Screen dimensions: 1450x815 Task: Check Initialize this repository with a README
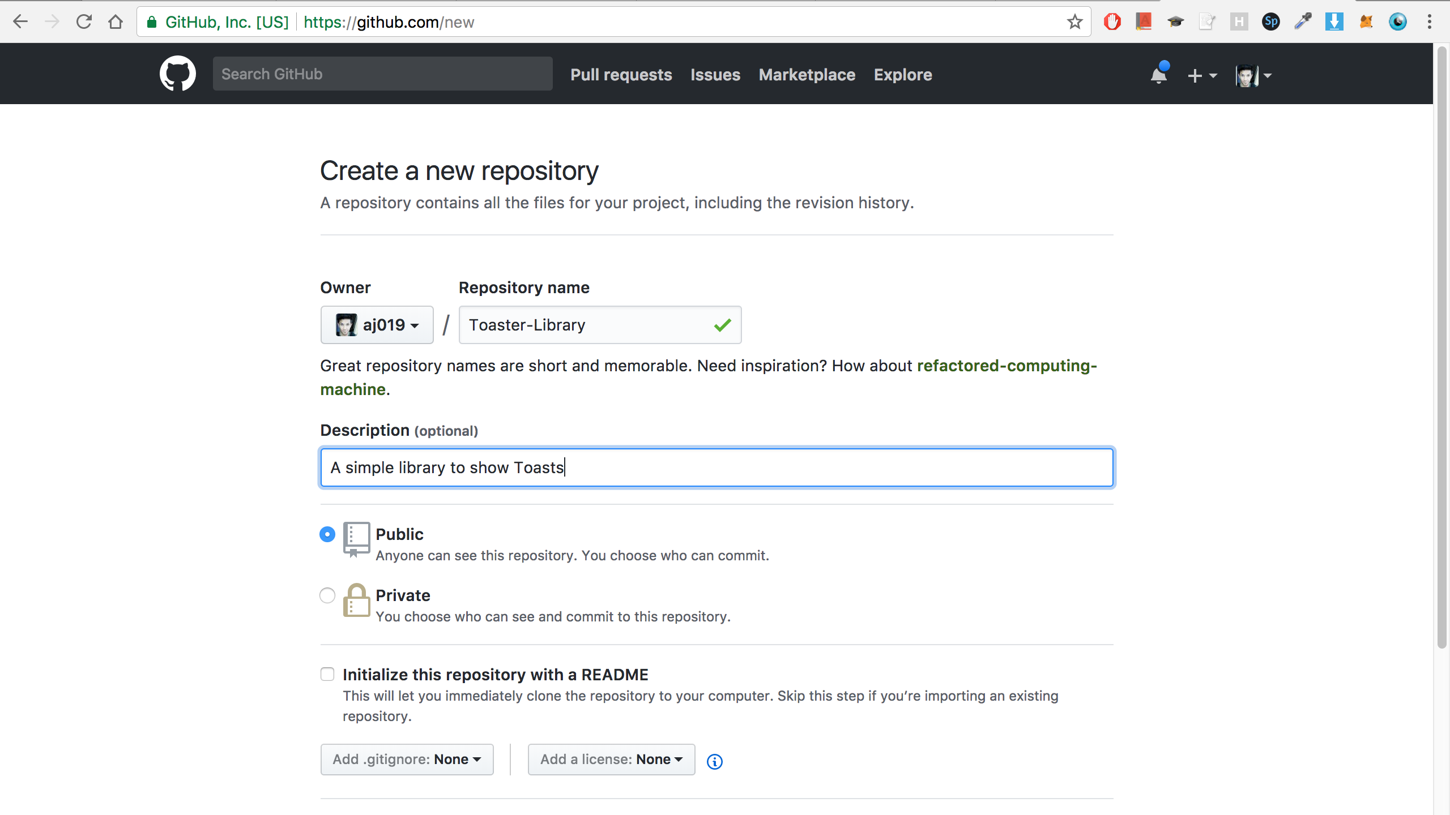(x=327, y=674)
